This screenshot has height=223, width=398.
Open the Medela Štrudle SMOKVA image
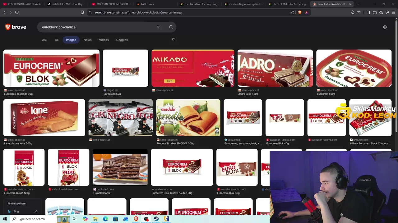(x=188, y=118)
